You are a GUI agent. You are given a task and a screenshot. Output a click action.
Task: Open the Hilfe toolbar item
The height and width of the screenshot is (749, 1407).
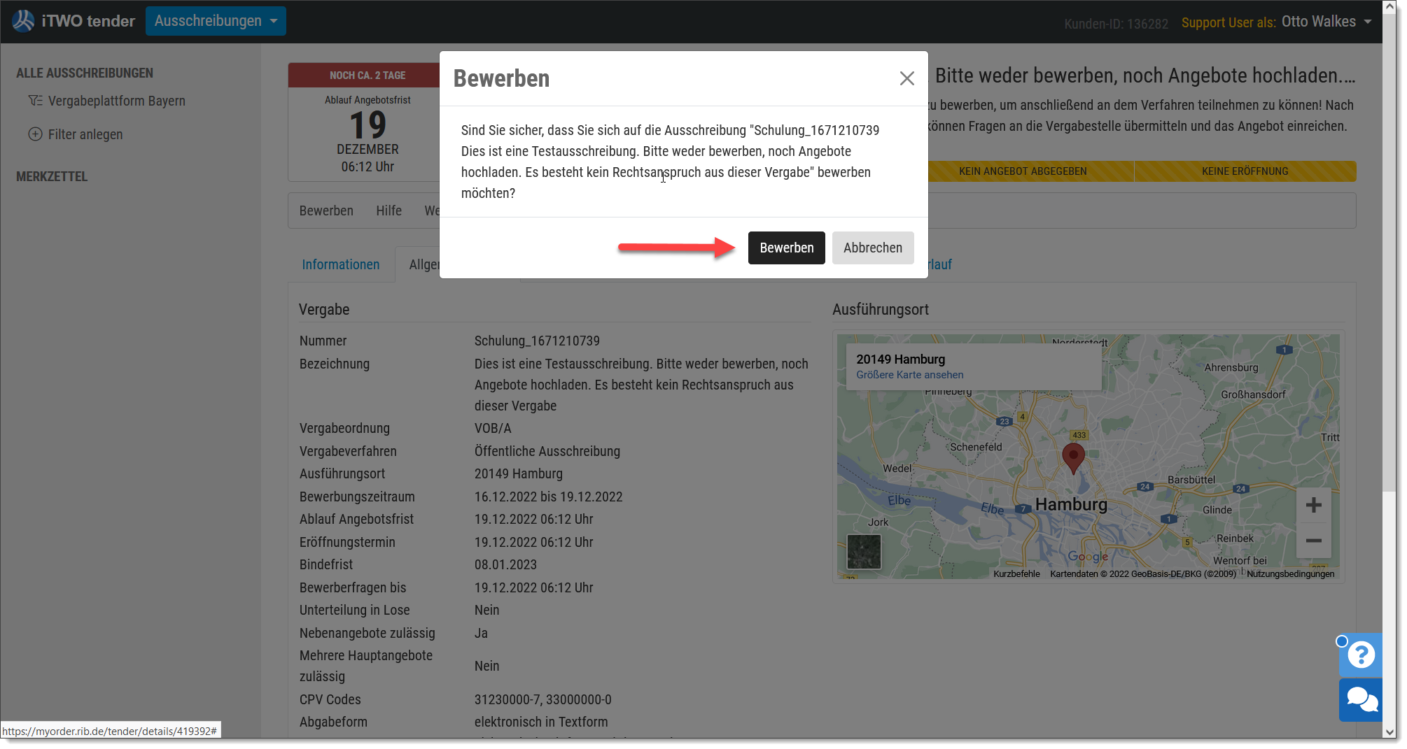pyautogui.click(x=388, y=211)
